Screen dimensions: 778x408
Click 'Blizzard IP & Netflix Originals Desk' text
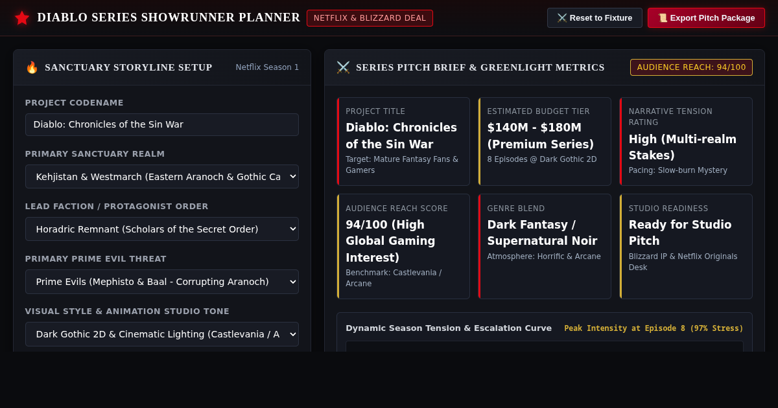point(683,262)
